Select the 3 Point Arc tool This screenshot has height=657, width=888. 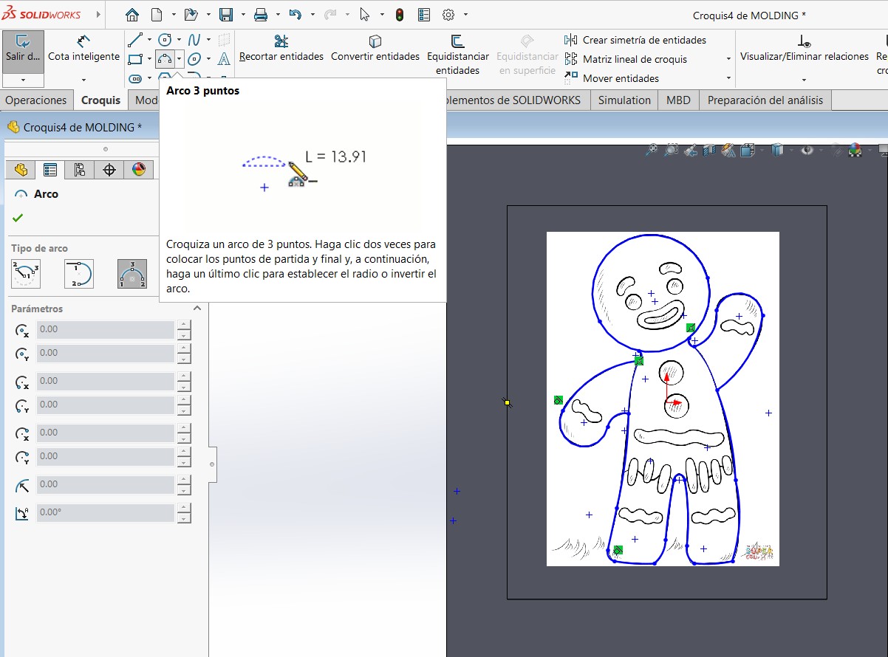(x=165, y=59)
